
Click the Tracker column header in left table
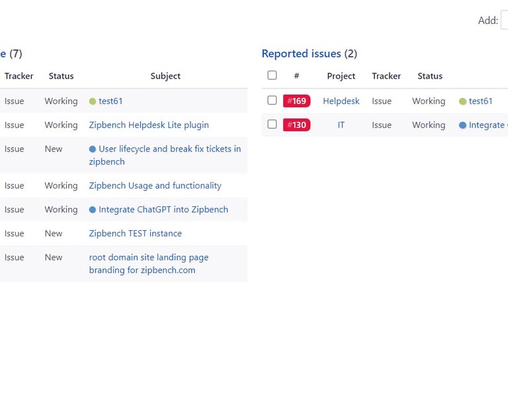(19, 76)
